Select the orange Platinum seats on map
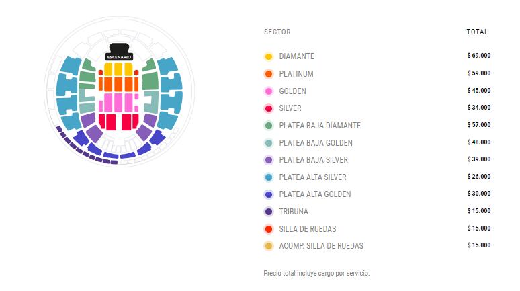The image size is (520, 291). coord(118,85)
